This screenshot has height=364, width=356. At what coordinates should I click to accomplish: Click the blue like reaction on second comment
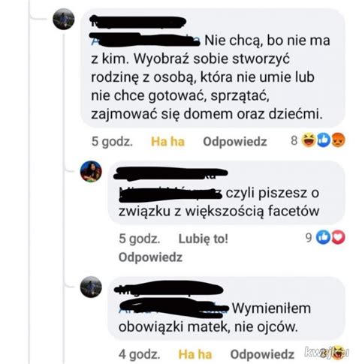click(x=323, y=237)
